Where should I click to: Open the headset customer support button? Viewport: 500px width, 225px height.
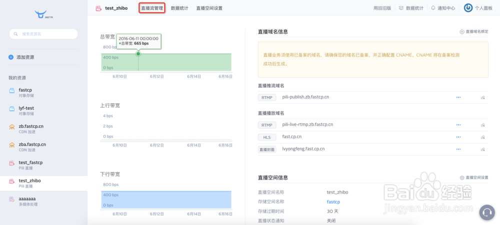487,212
